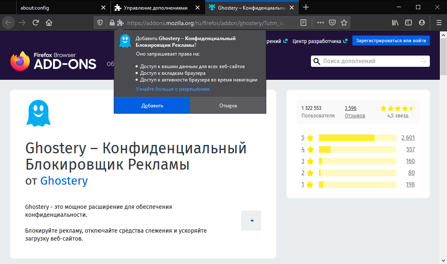Click the 1-star rating bar
This screenshot has width=447, height=264.
pos(357,184)
